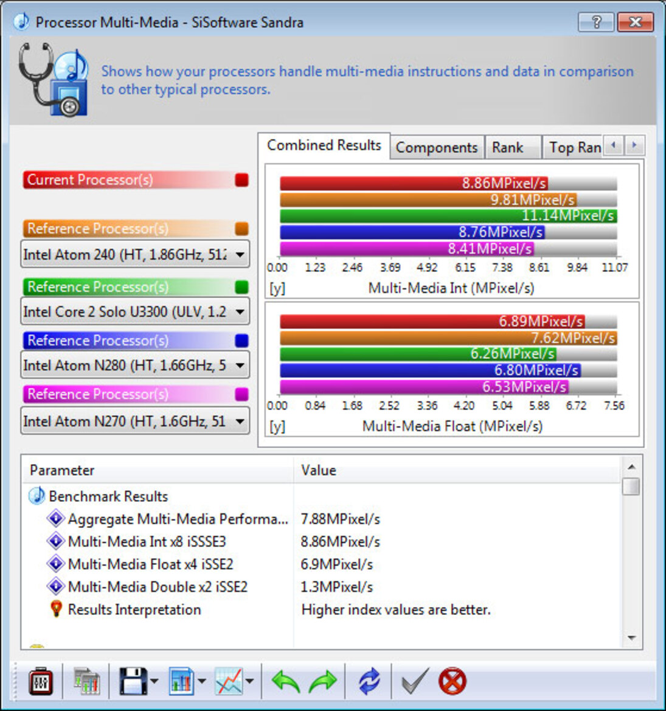Select the Results Interpretation row
Screen dimensions: 666x711
point(321,609)
